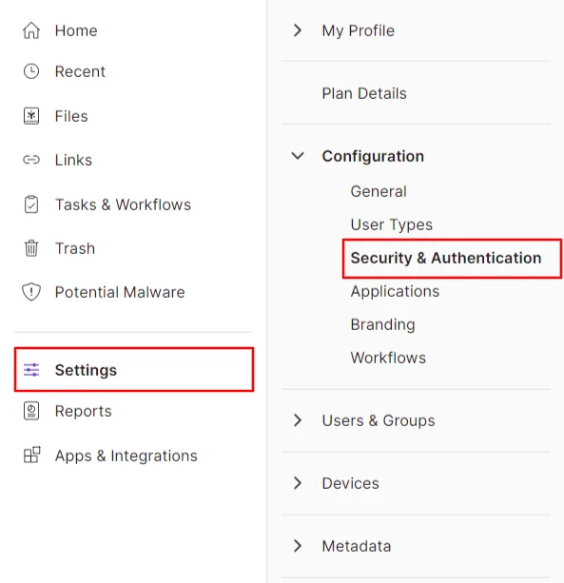Select General under Configuration
Viewport: 564px width, 583px height.
tap(379, 191)
